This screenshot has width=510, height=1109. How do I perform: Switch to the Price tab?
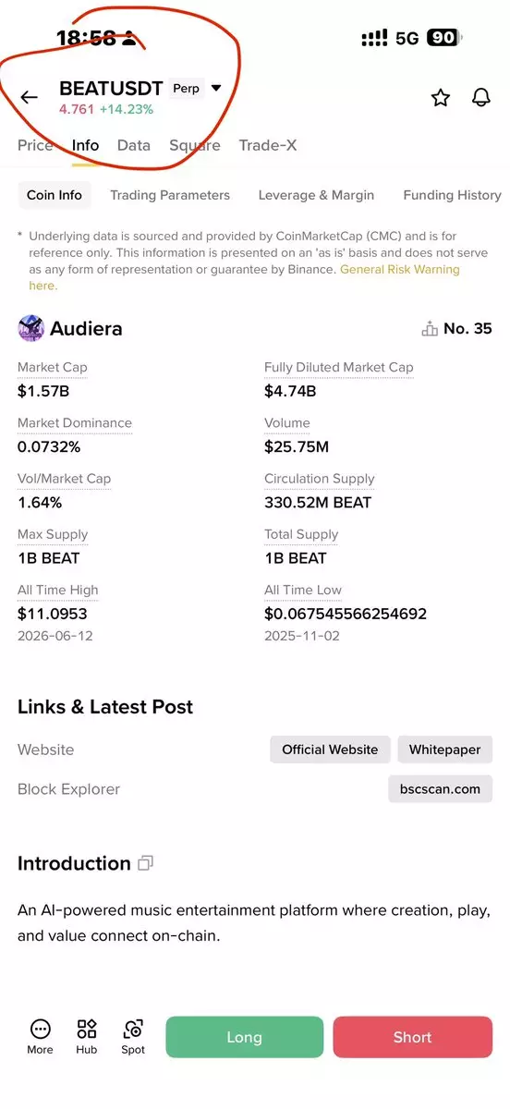click(35, 145)
